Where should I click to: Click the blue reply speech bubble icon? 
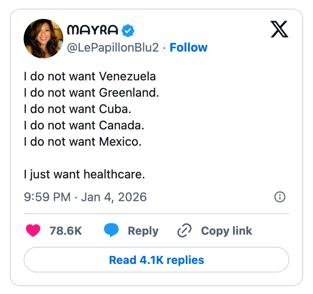tap(111, 231)
